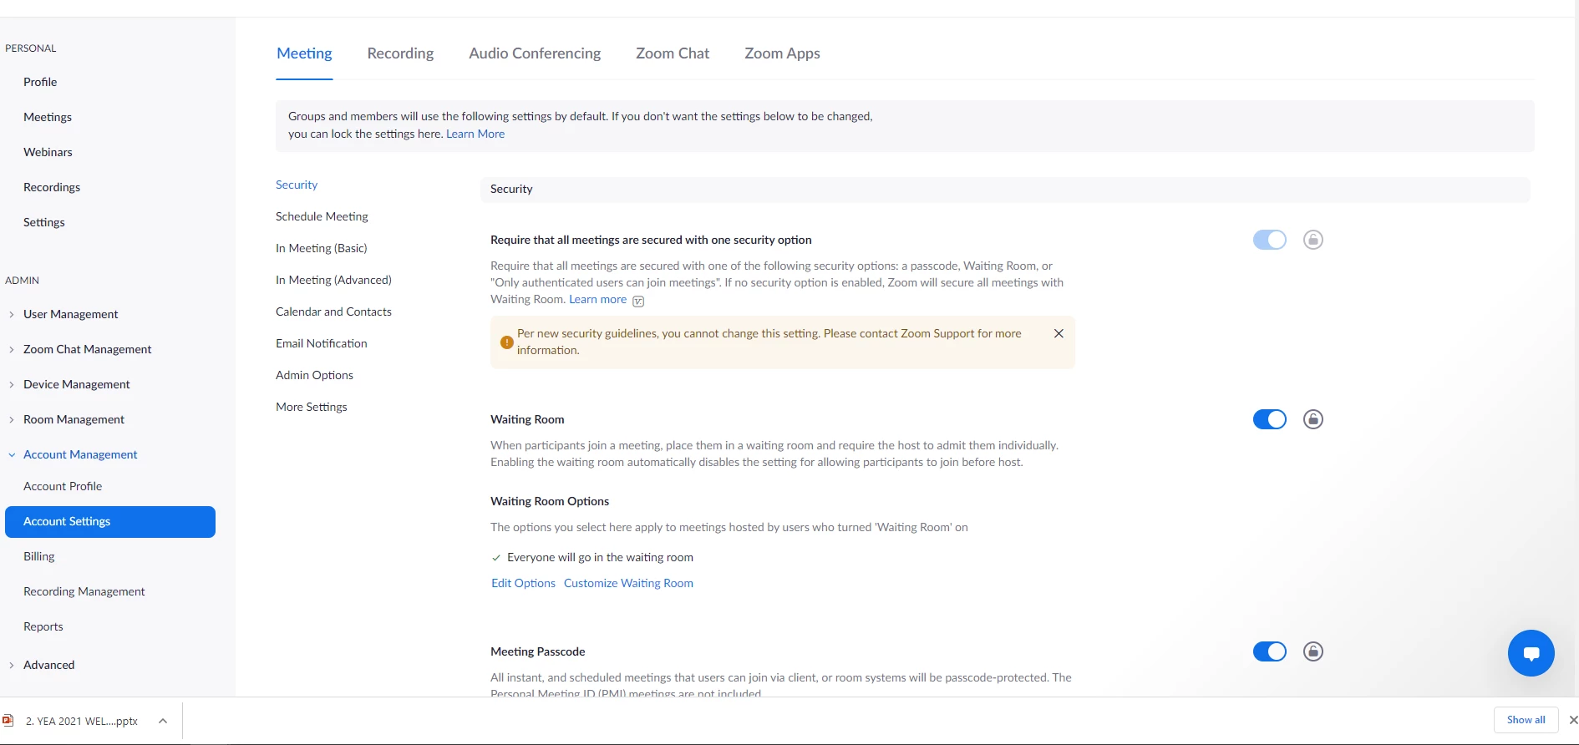Screen dimensions: 1579x745
Task: Open the blue chat help bubble
Action: pos(1531,653)
